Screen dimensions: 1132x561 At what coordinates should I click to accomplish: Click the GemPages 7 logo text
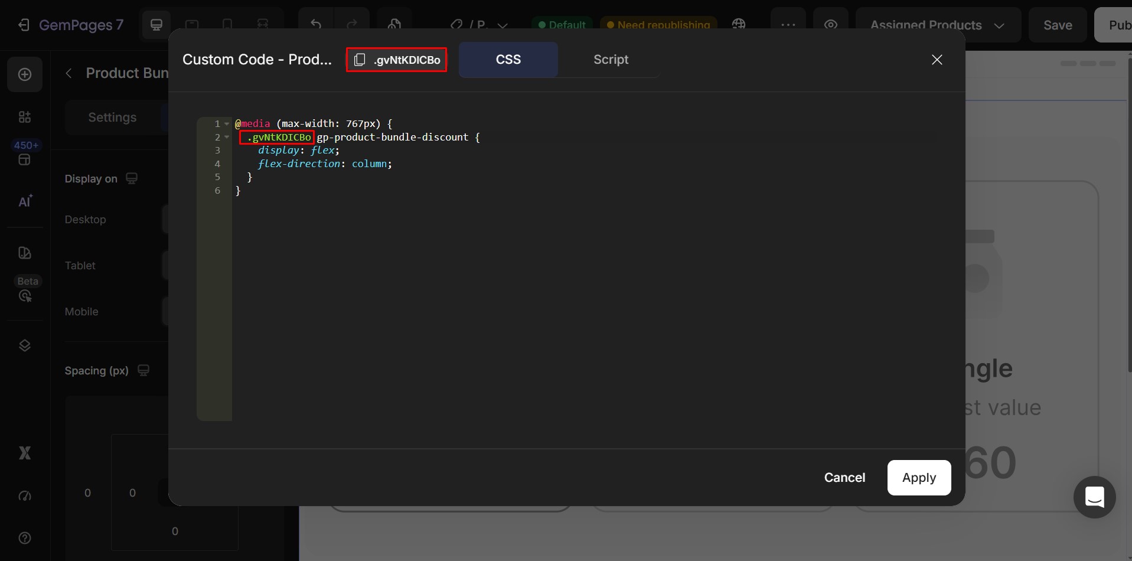pyautogui.click(x=81, y=25)
